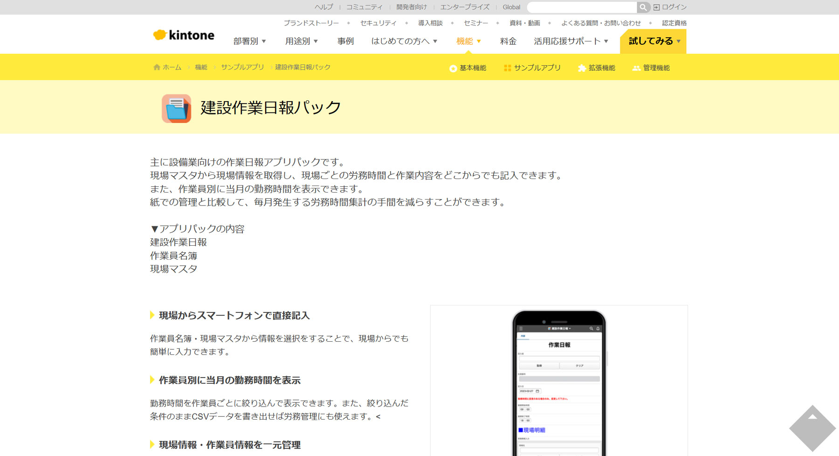The image size is (839, 456).
Task: Click the back-to-top diamond button
Action: [812, 428]
